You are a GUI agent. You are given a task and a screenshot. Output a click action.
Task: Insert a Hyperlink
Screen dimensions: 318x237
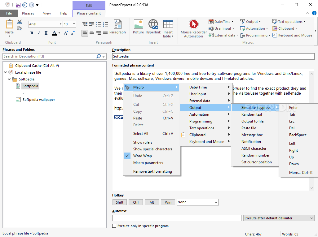[x=153, y=27]
